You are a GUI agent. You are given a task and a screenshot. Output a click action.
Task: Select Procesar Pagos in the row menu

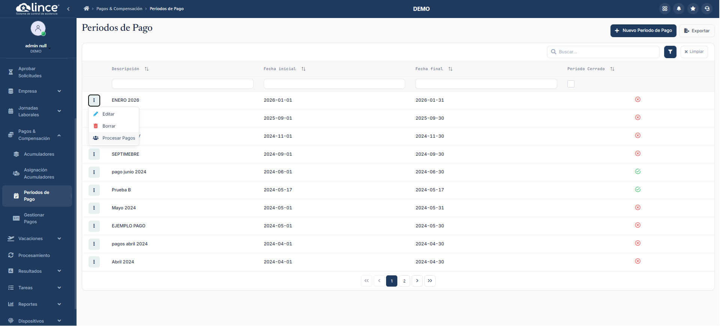click(x=118, y=138)
